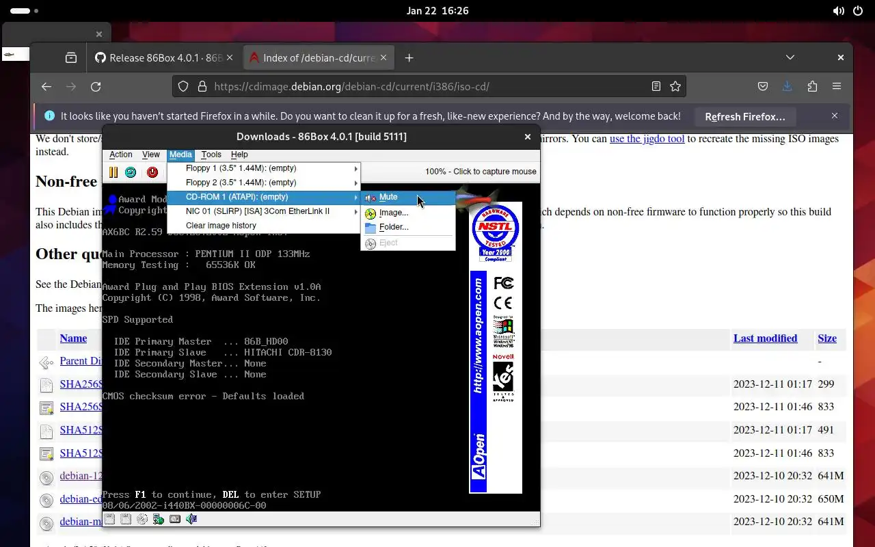Open the Action menu in 86Box
The width and height of the screenshot is (875, 547).
tap(121, 155)
